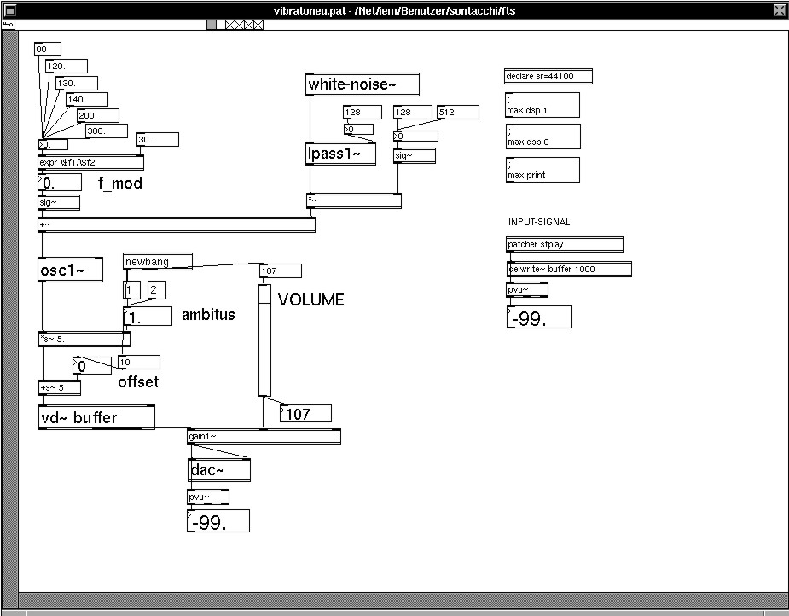Choose ambitus message box 2
This screenshot has width=789, height=616.
click(x=156, y=290)
